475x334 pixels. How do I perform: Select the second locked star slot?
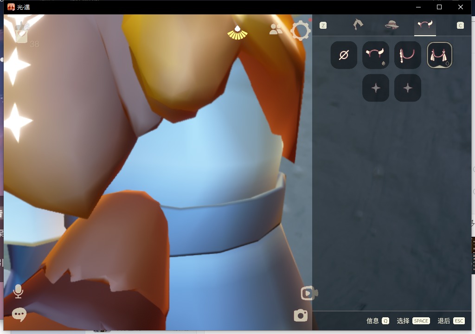point(408,88)
